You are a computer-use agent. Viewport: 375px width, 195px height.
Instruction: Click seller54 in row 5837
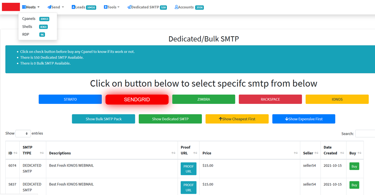(x=309, y=184)
